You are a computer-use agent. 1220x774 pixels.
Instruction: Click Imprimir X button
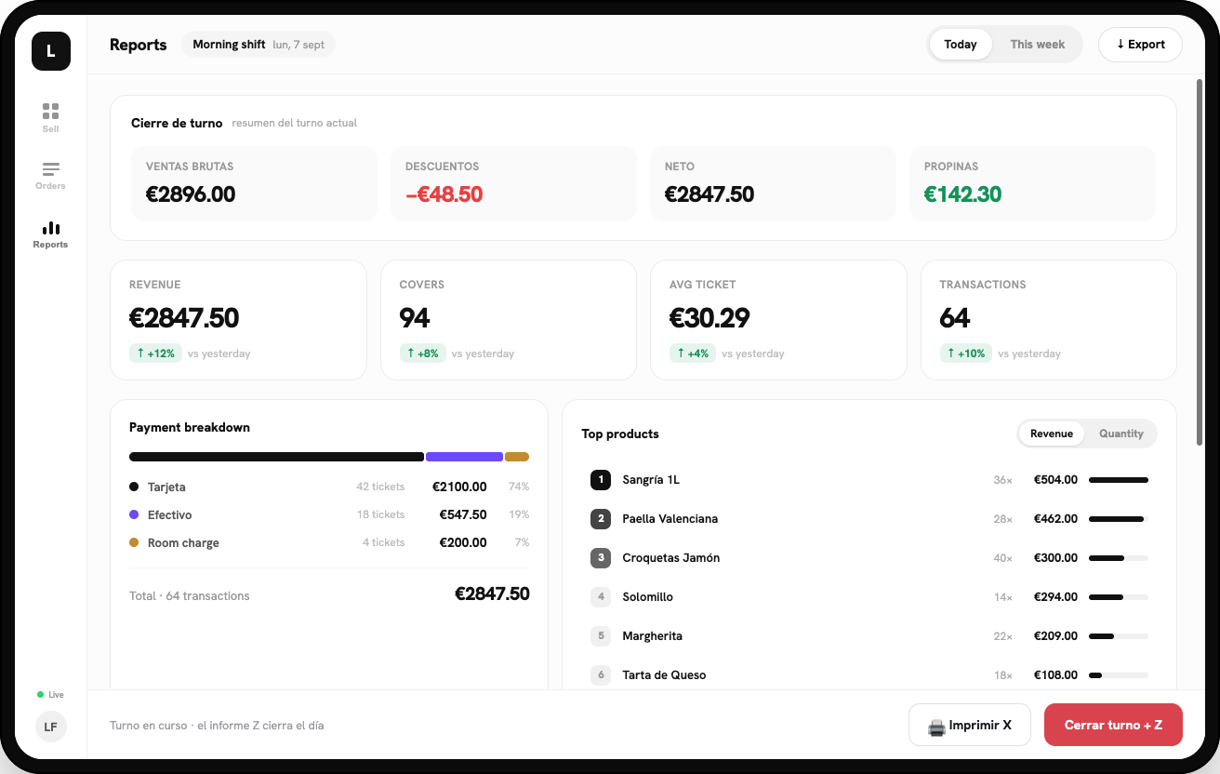click(970, 726)
